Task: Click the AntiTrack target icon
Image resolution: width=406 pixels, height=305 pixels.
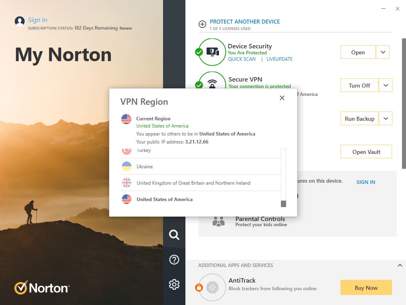Action: [x=212, y=287]
